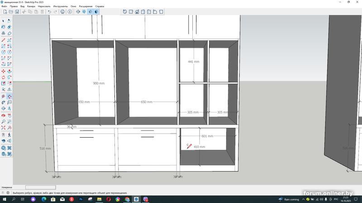The height and width of the screenshot is (203, 362).
Task: Choose the Lasso Select tool
Action: 9,21
